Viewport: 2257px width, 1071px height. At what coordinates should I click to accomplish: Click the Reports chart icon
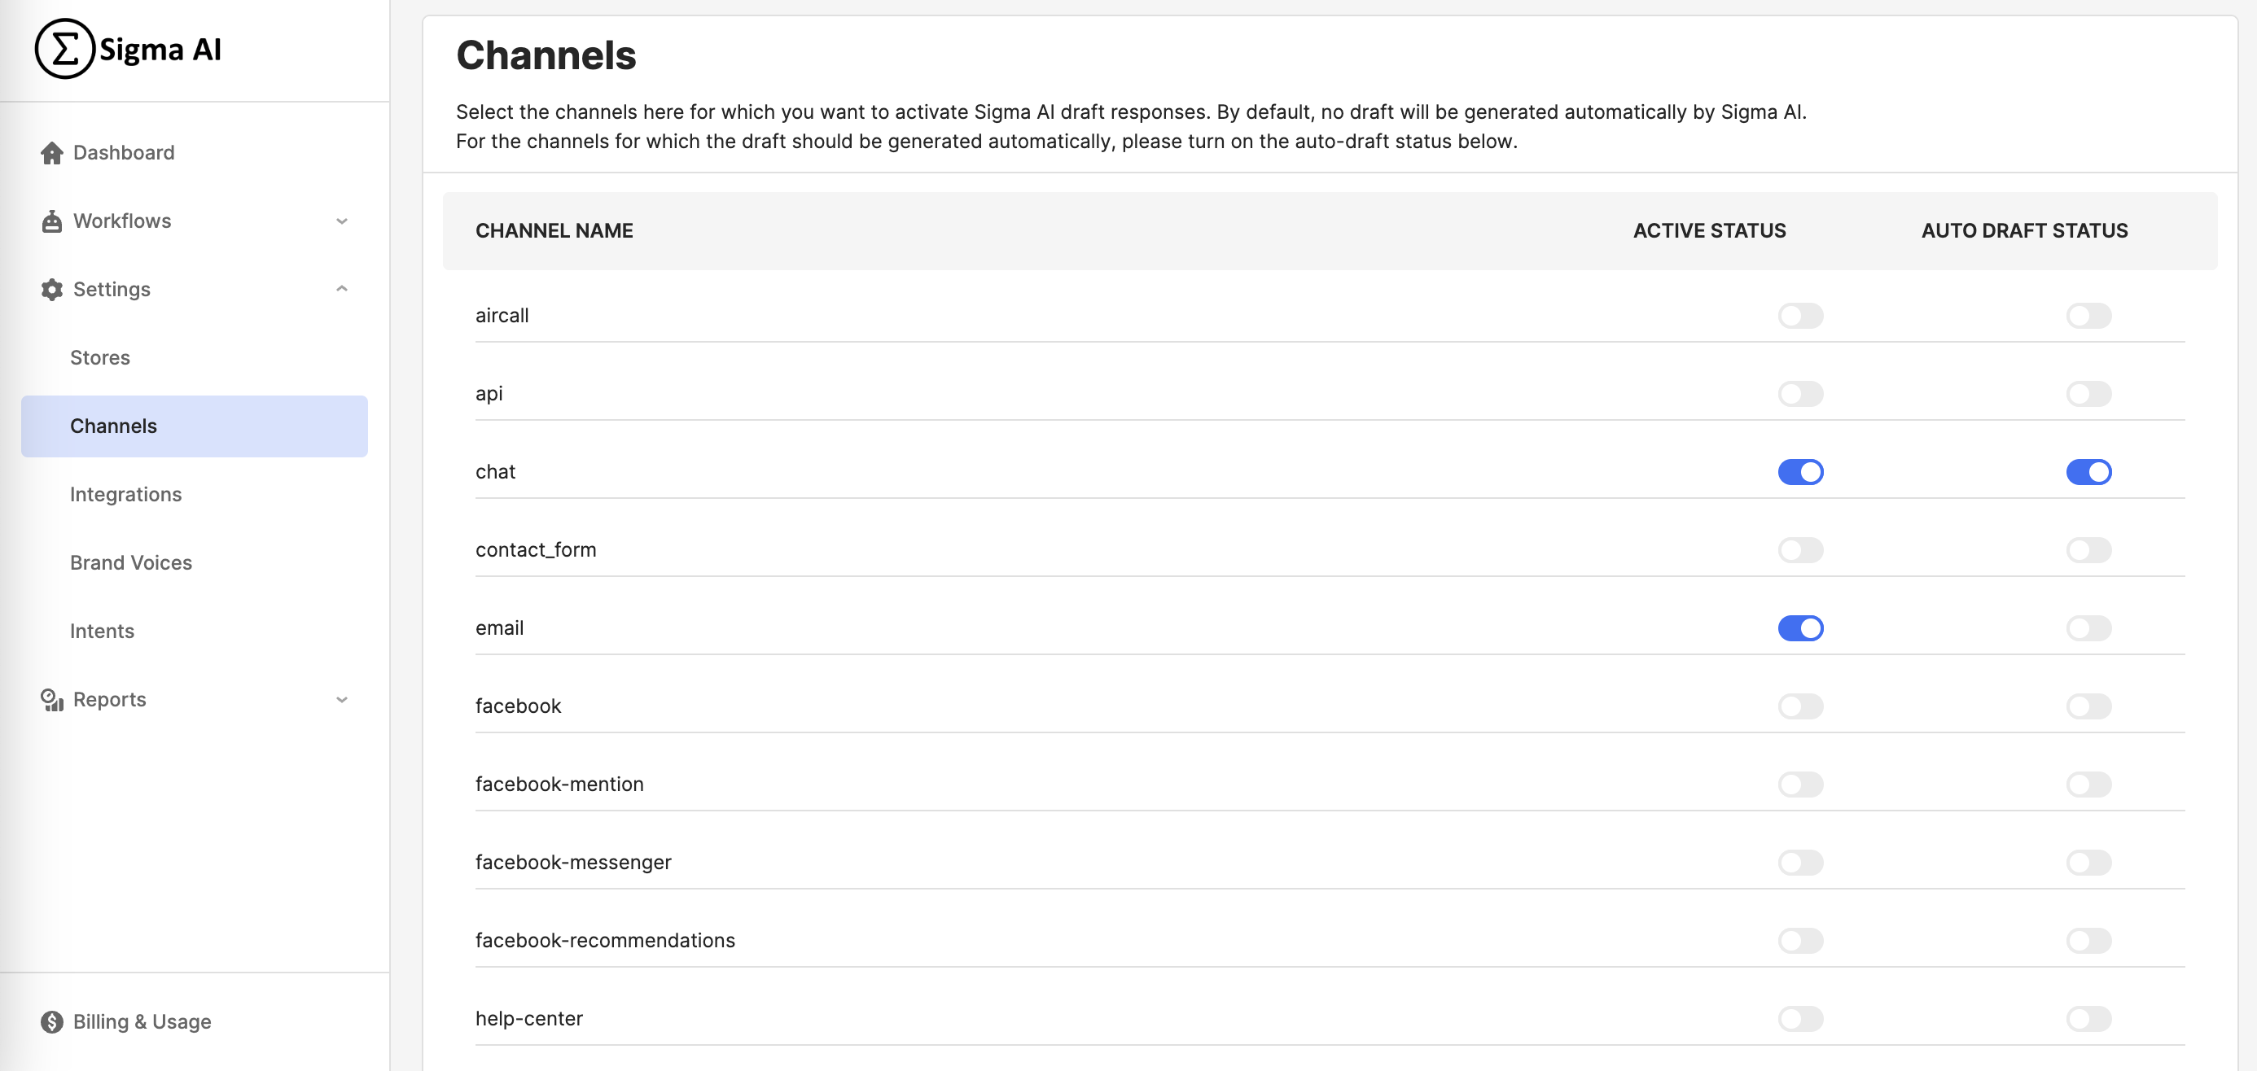coord(51,700)
